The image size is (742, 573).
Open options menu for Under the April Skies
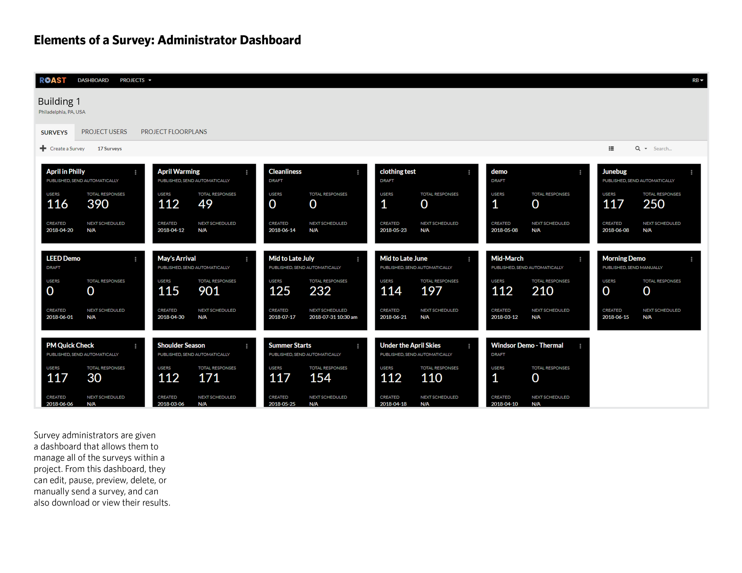(x=469, y=346)
